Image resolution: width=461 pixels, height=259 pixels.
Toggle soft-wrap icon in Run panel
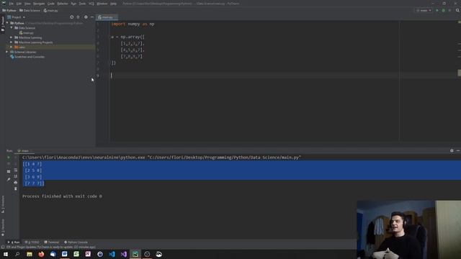pyautogui.click(x=16, y=171)
